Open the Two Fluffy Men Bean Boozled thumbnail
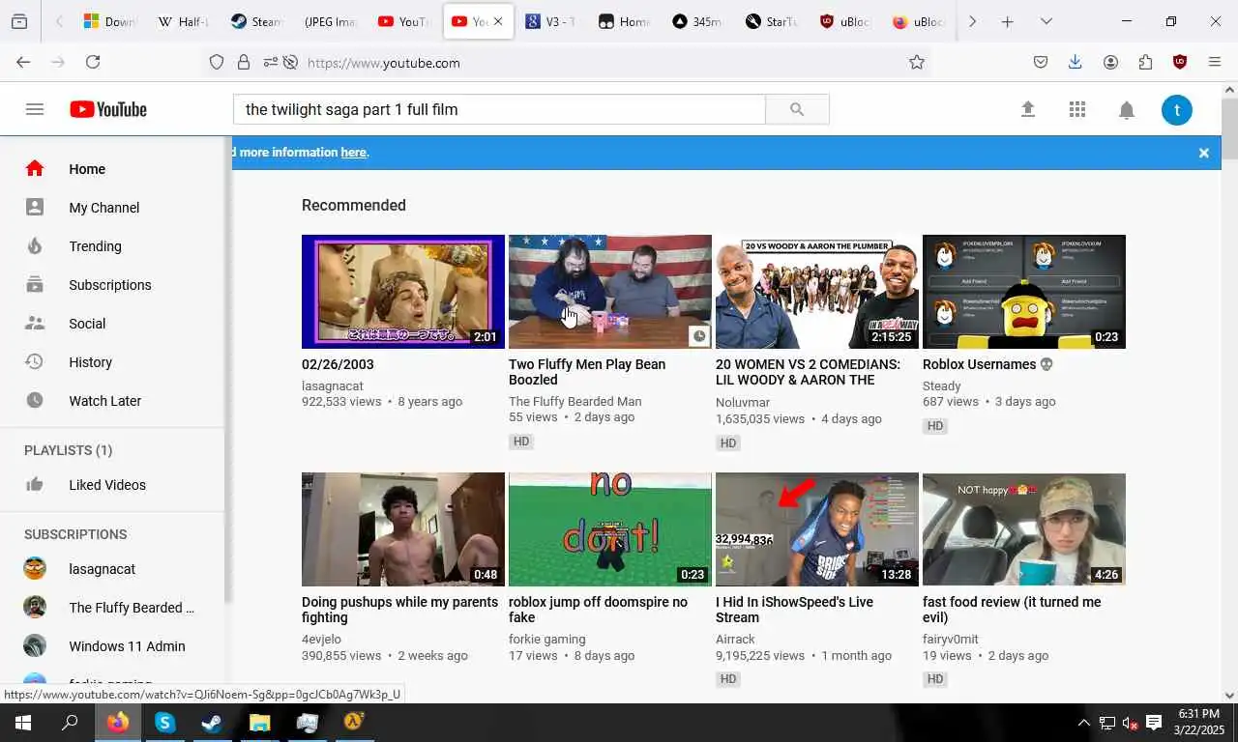 coord(610,292)
